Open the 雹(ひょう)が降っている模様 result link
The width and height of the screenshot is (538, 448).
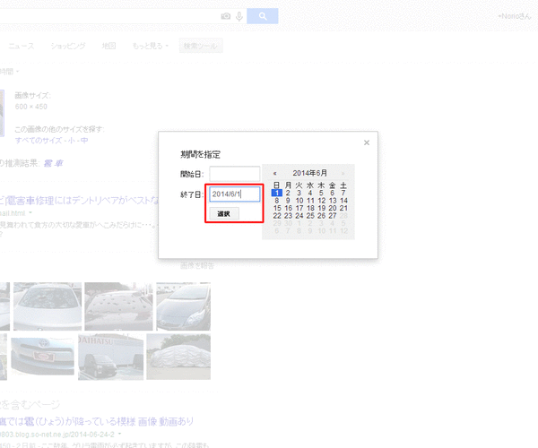[97, 421]
